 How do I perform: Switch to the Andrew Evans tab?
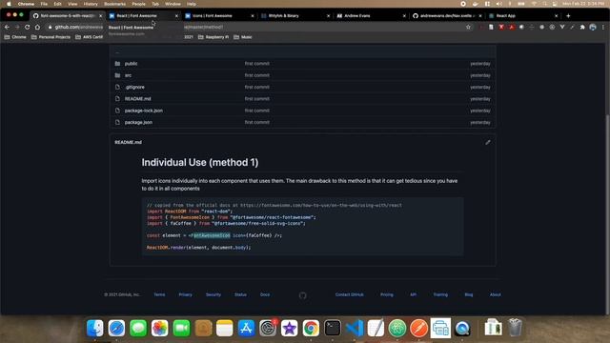372,15
